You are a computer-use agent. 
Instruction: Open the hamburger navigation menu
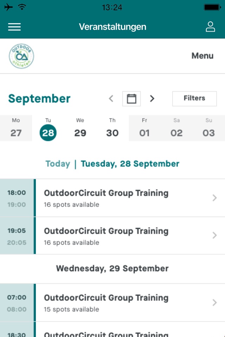click(x=14, y=27)
